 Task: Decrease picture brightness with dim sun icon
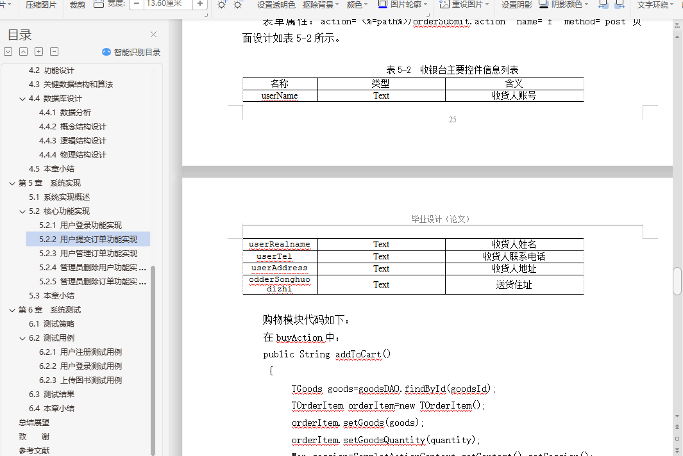238,4
